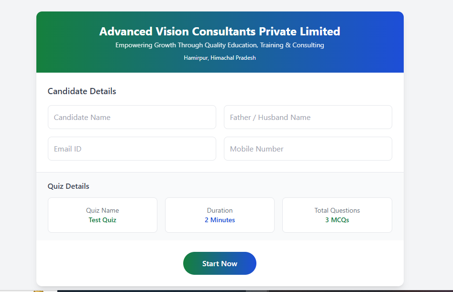Select the 2 Minutes duration value
The width and height of the screenshot is (453, 292).
point(220,220)
